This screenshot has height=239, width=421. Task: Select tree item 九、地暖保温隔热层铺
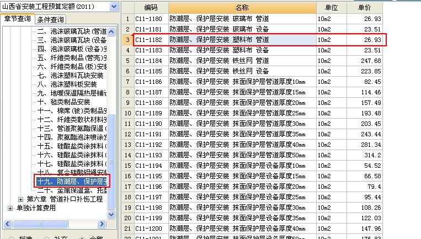click(72, 93)
